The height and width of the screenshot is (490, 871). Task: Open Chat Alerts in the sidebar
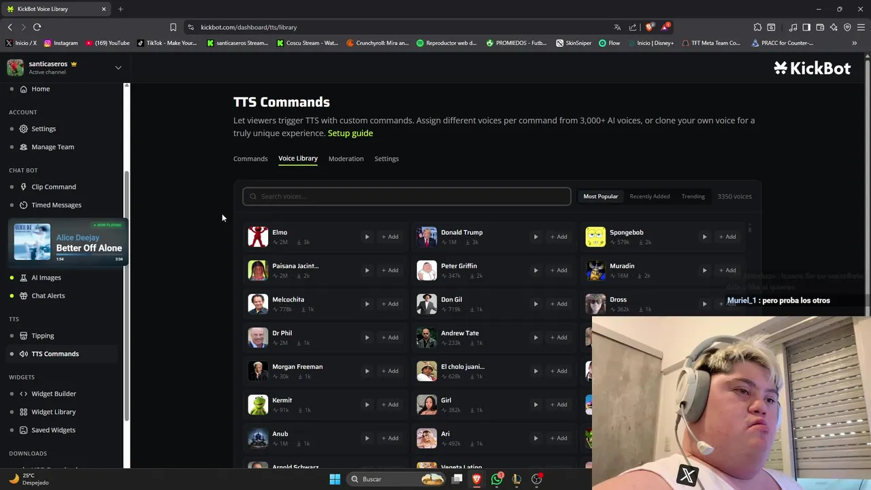coord(48,296)
